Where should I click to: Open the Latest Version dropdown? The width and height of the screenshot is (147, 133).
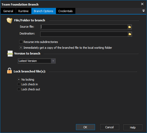click(x=37, y=61)
